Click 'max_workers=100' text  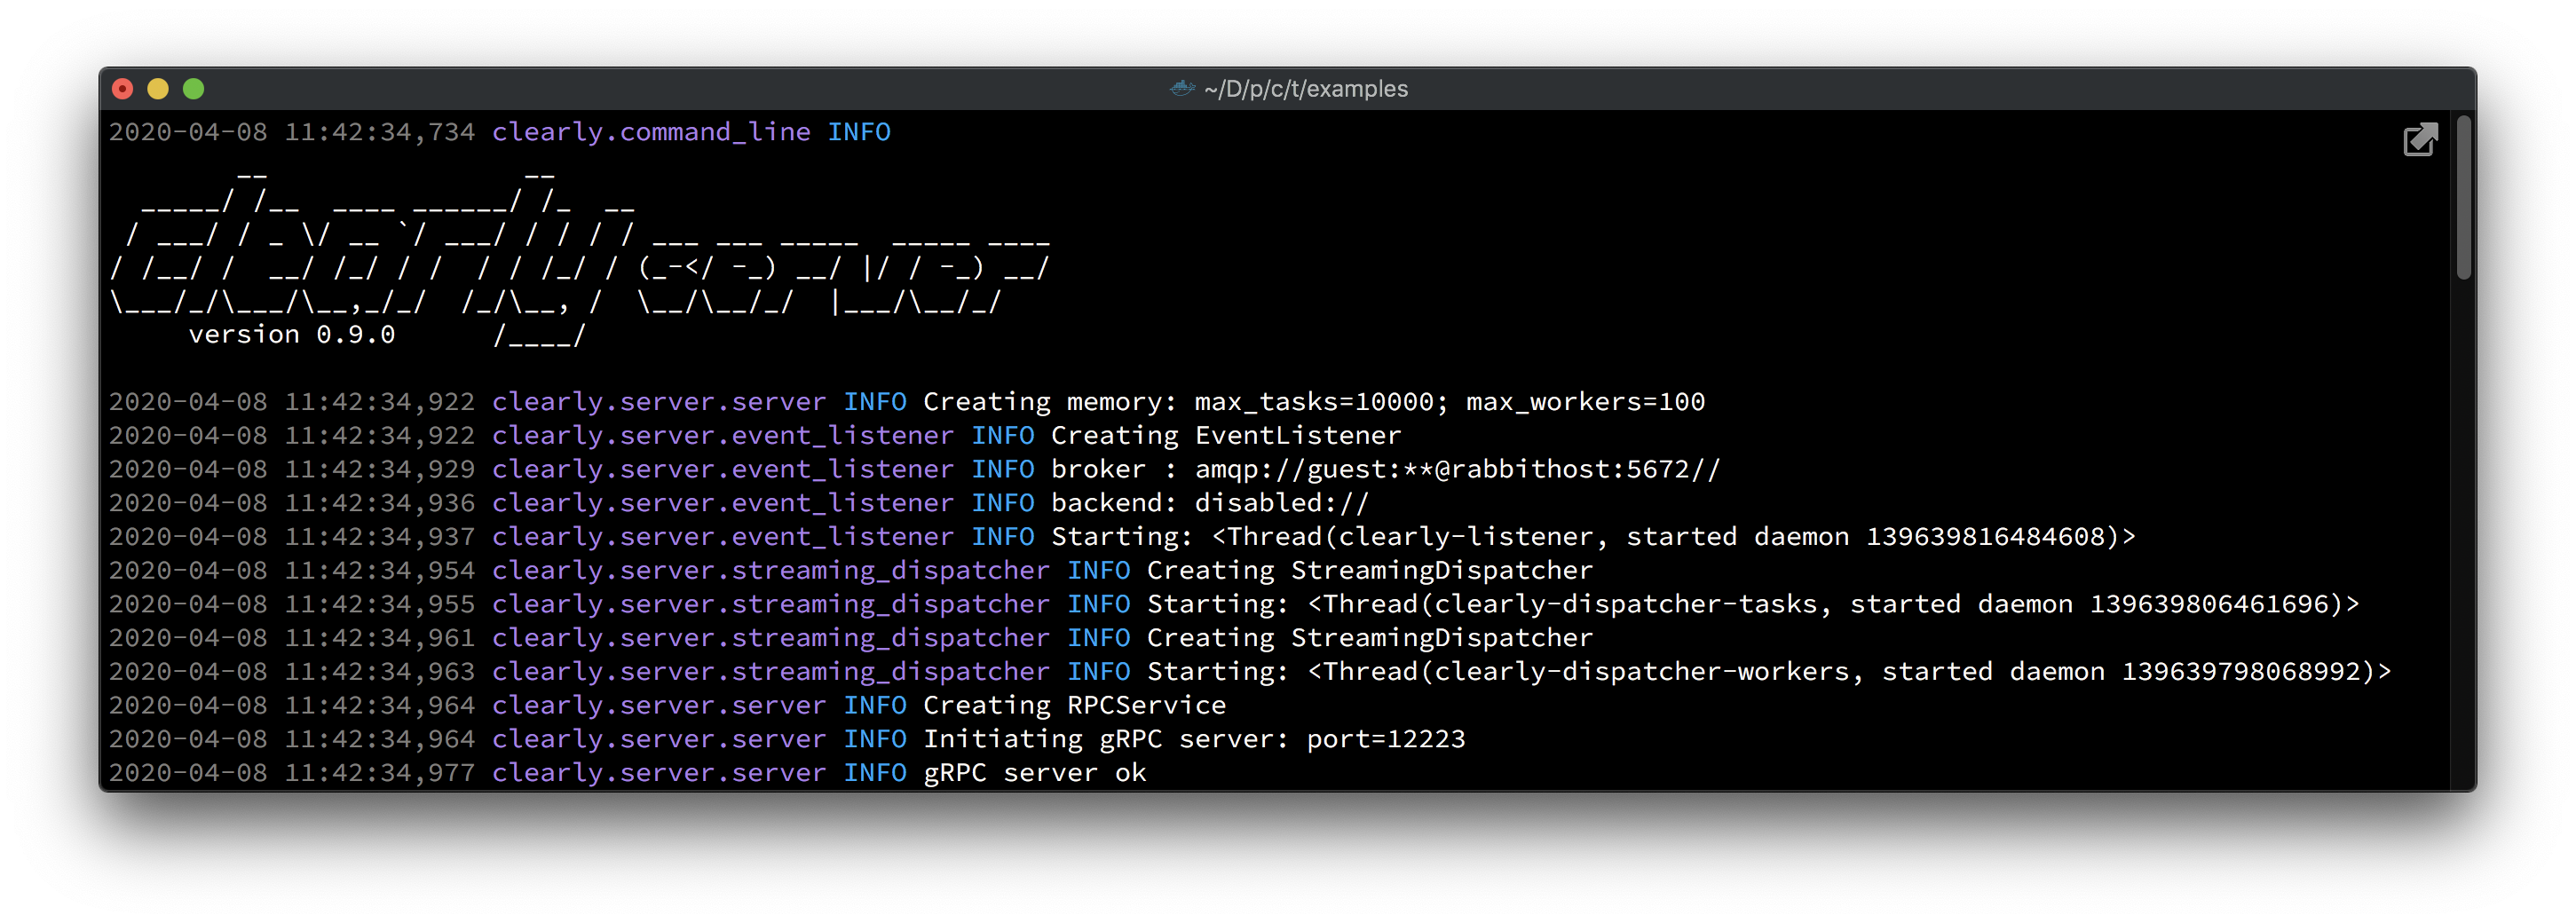[1586, 402]
